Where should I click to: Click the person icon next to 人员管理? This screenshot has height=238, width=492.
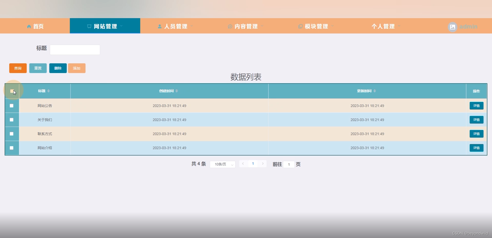(x=159, y=26)
